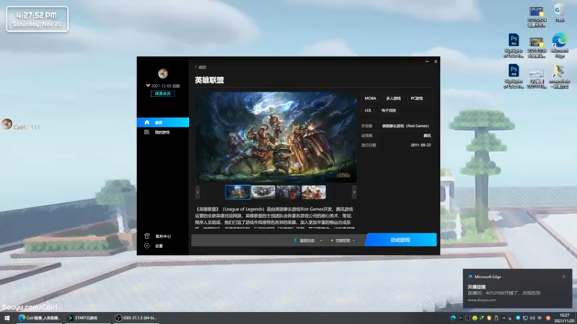The width and height of the screenshot is (577, 324).
Task: Click the Riot Games developer value
Action: (405, 126)
